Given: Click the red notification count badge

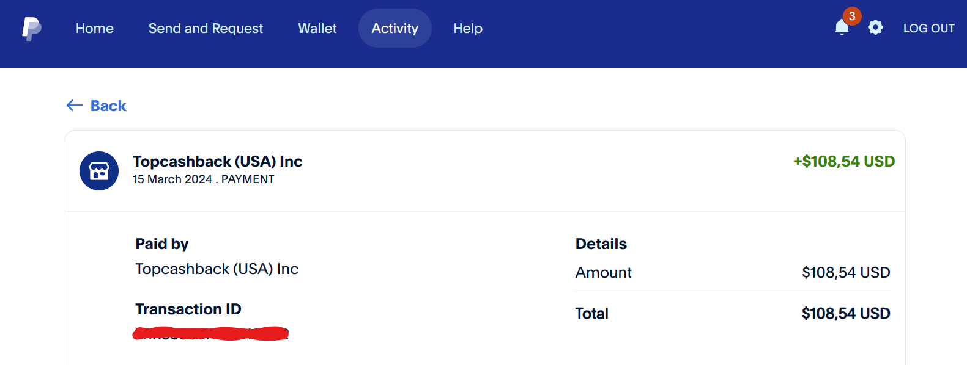Looking at the screenshot, I should click(x=852, y=16).
